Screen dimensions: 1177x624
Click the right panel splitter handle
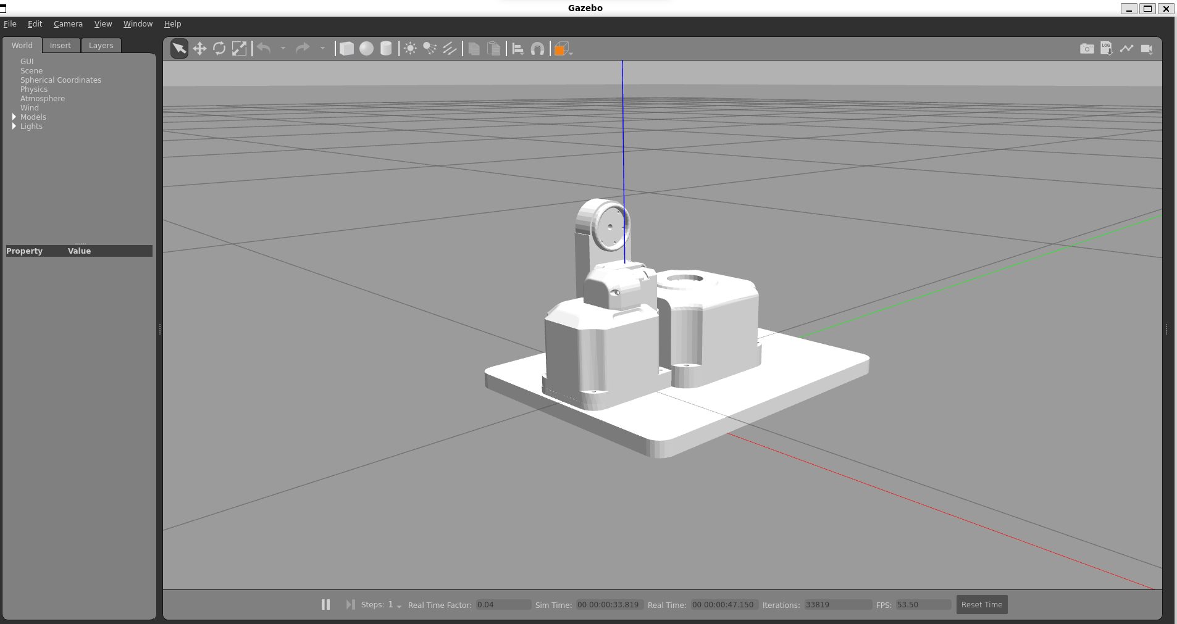pyautogui.click(x=1167, y=330)
